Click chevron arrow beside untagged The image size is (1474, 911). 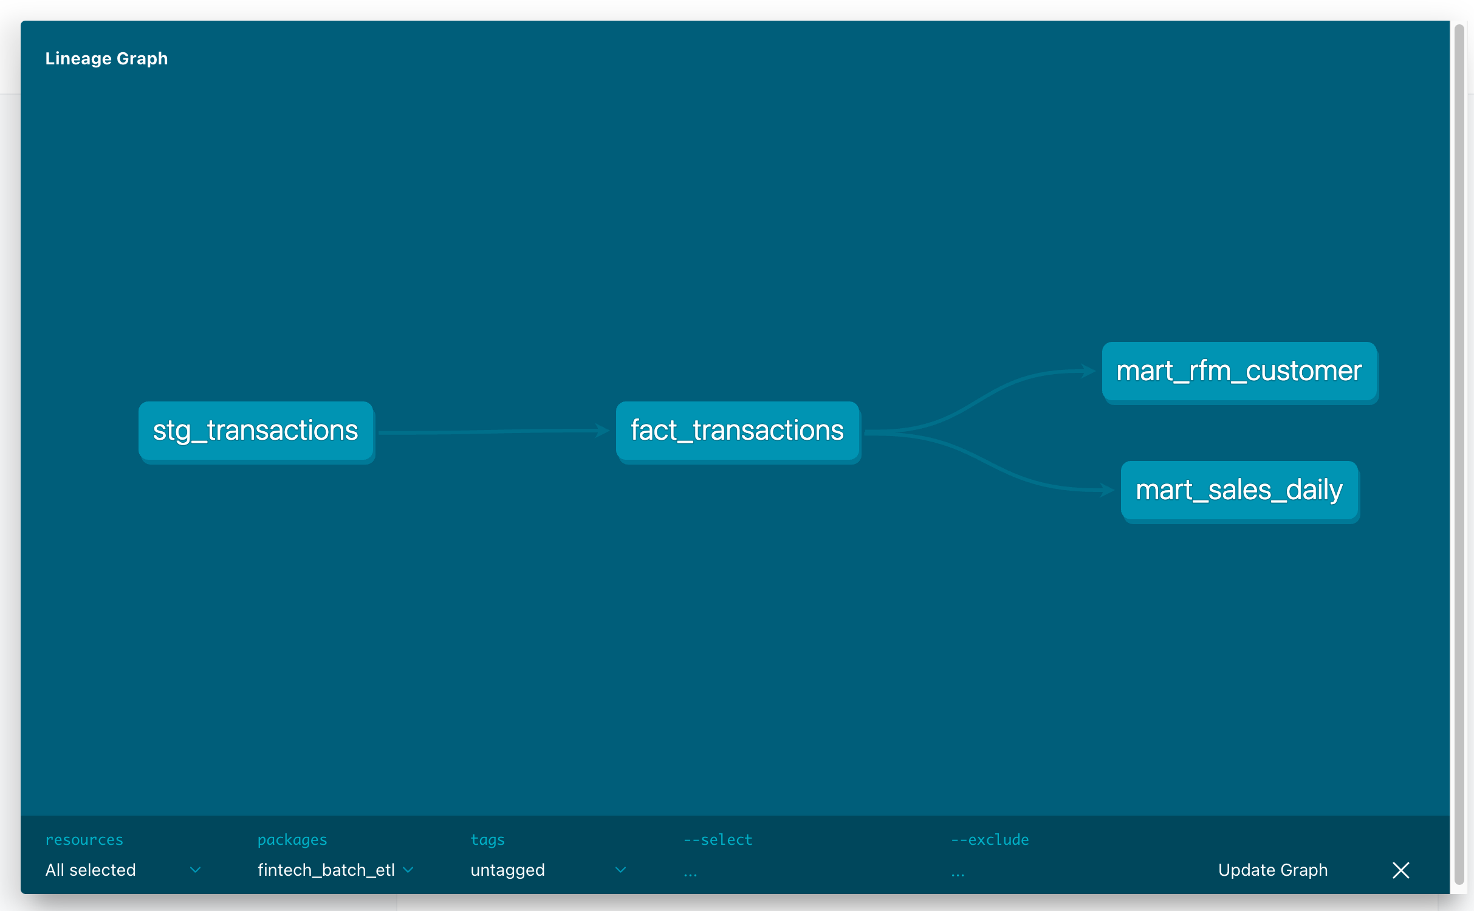(x=620, y=870)
